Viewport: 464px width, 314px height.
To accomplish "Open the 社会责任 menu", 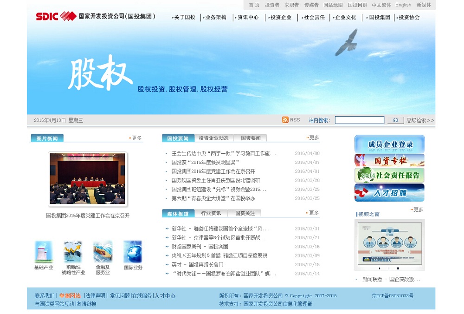I will pyautogui.click(x=313, y=18).
